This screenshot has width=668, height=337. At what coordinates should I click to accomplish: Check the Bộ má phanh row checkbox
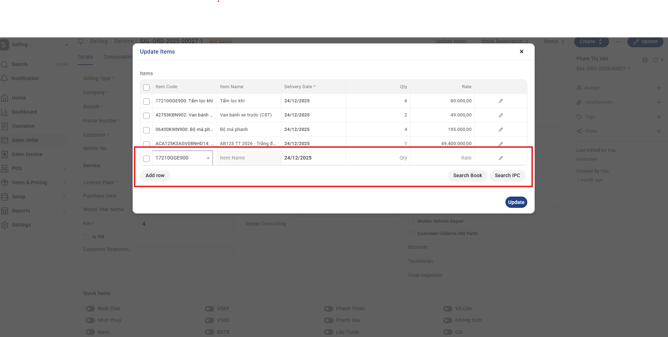click(146, 130)
